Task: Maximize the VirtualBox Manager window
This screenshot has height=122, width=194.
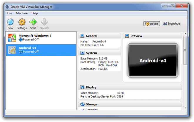Action: tap(172, 6)
